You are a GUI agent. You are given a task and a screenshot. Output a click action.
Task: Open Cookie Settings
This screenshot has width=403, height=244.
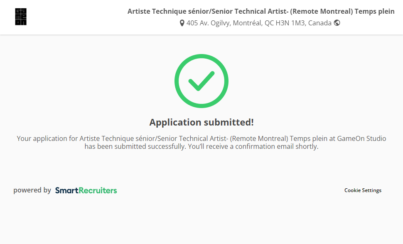(363, 190)
